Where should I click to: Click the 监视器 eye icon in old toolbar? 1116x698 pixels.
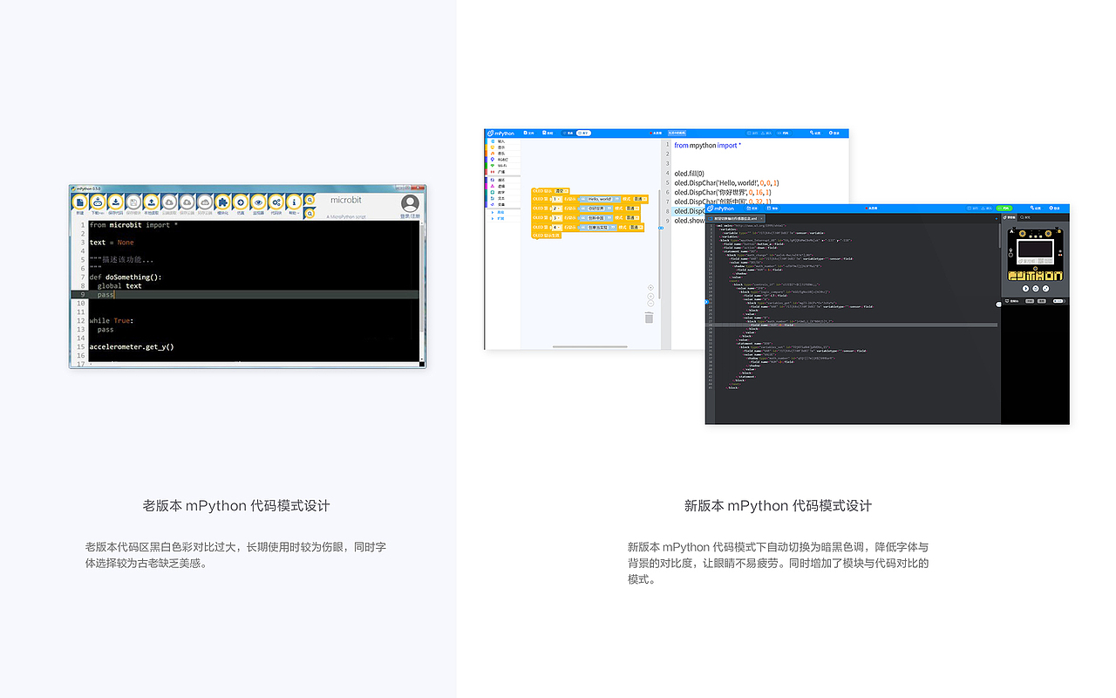pos(258,202)
